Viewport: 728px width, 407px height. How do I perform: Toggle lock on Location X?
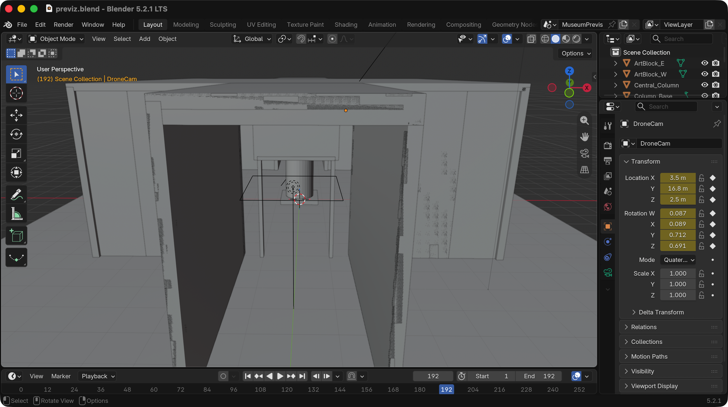pos(701,178)
